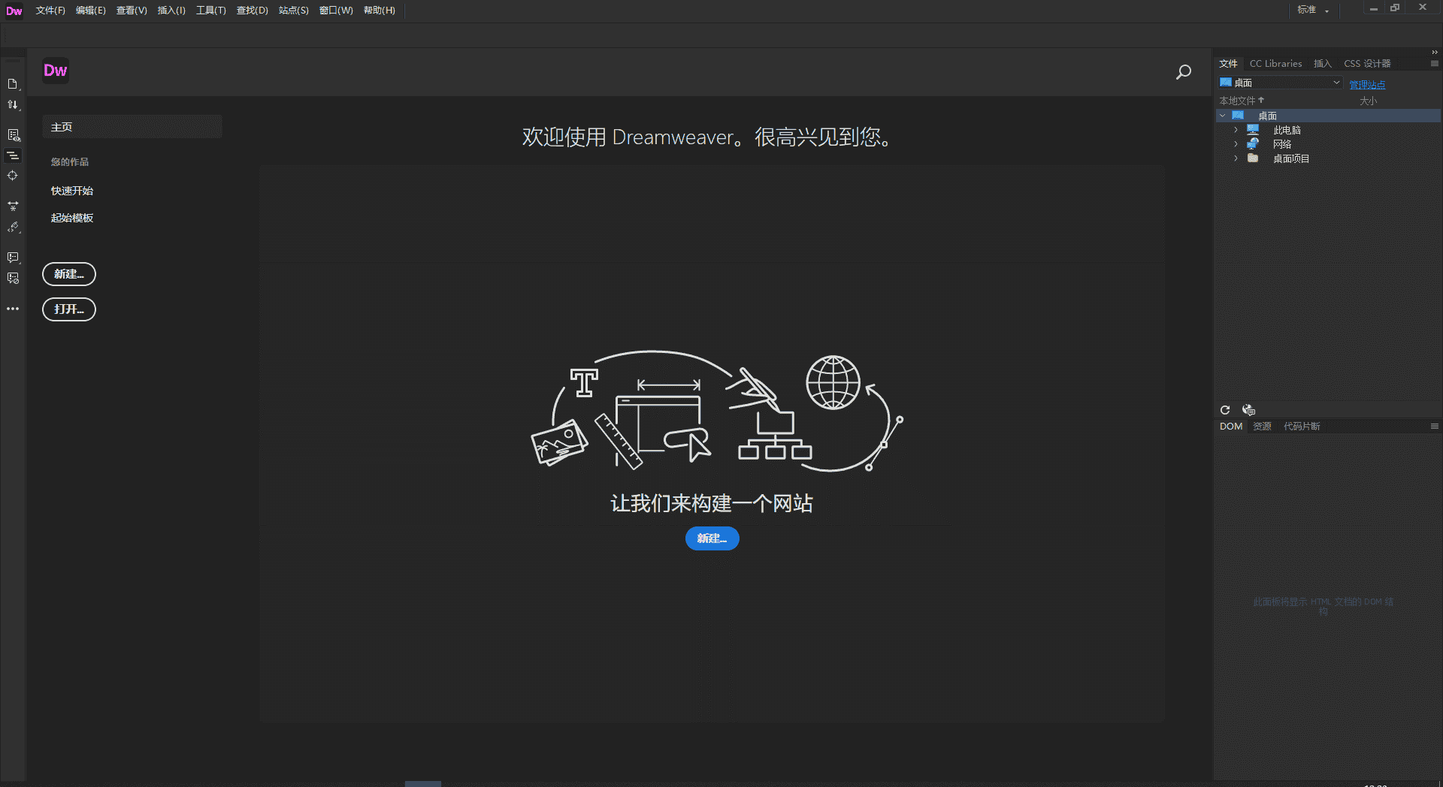1443x787 pixels.
Task: Click the Apply Comment speech bubble icon
Action: [13, 258]
